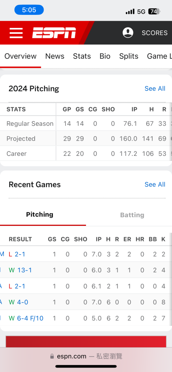Switch to the Stats tab
Screen dimensions: 172x372
[x=82, y=56]
